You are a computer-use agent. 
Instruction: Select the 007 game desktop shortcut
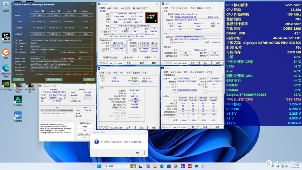30,88
